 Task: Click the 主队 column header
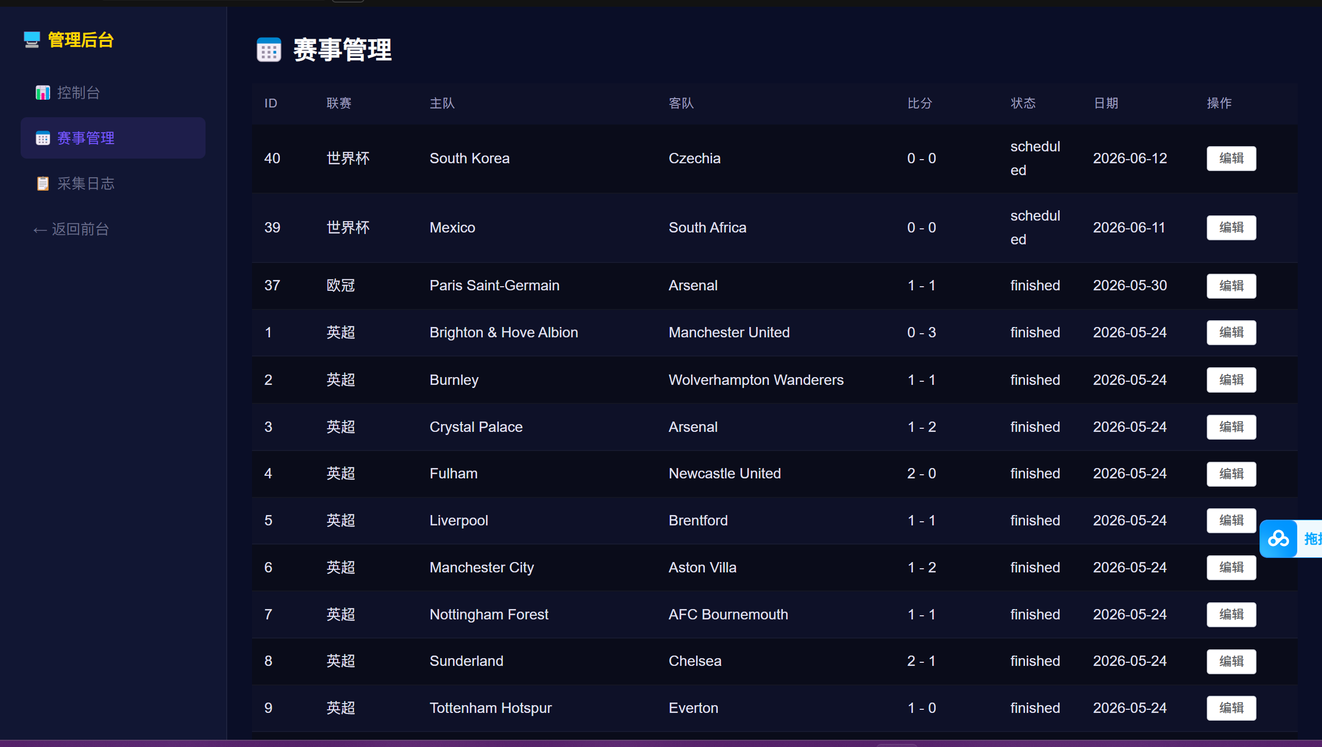[442, 103]
